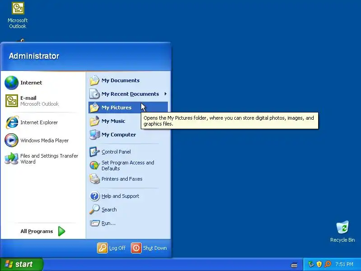Viewport: 361px width, 271px height.
Task: Click the magnifier icon in the system tray
Action: pyautogui.click(x=328, y=264)
